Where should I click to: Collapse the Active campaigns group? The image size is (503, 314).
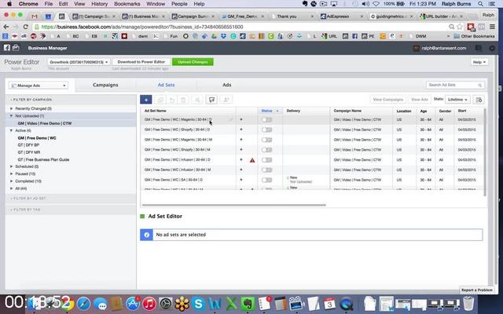point(12,130)
